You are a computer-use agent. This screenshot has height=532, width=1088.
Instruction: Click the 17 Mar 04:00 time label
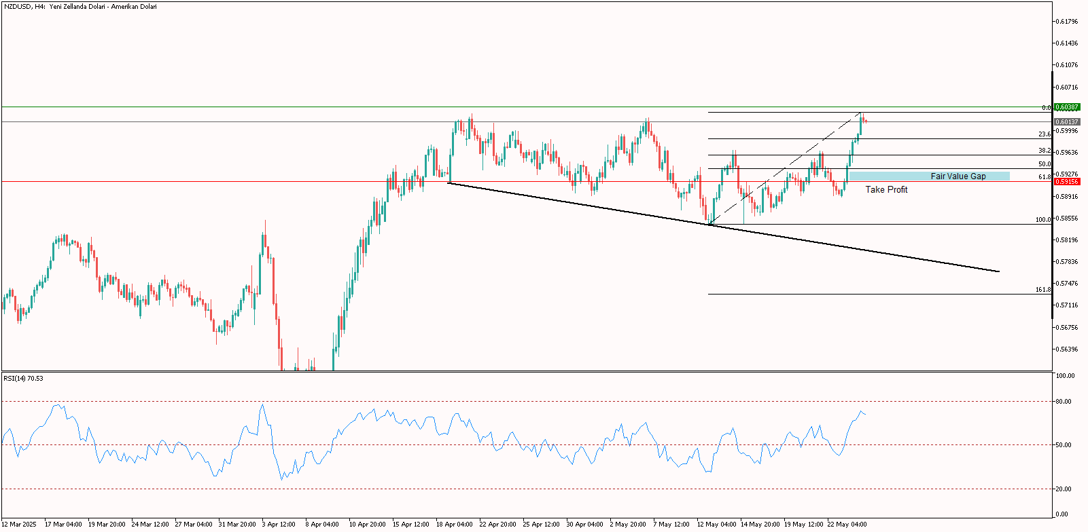[63, 525]
